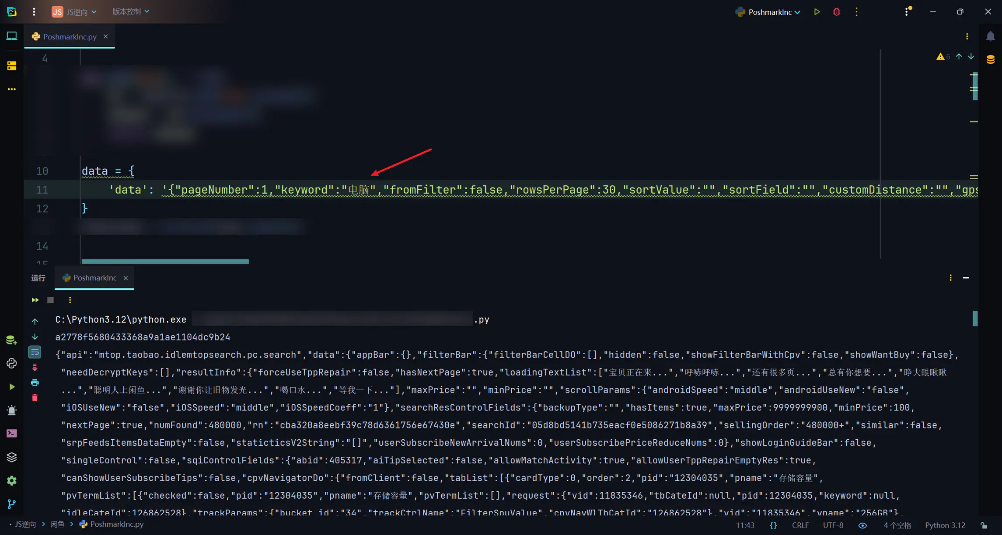Click the Python 3.12 interpreter selector

[945, 525]
